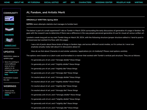
Task: Click the '01/25/2024: Created this site!' entry
Action: click(x=11, y=79)
